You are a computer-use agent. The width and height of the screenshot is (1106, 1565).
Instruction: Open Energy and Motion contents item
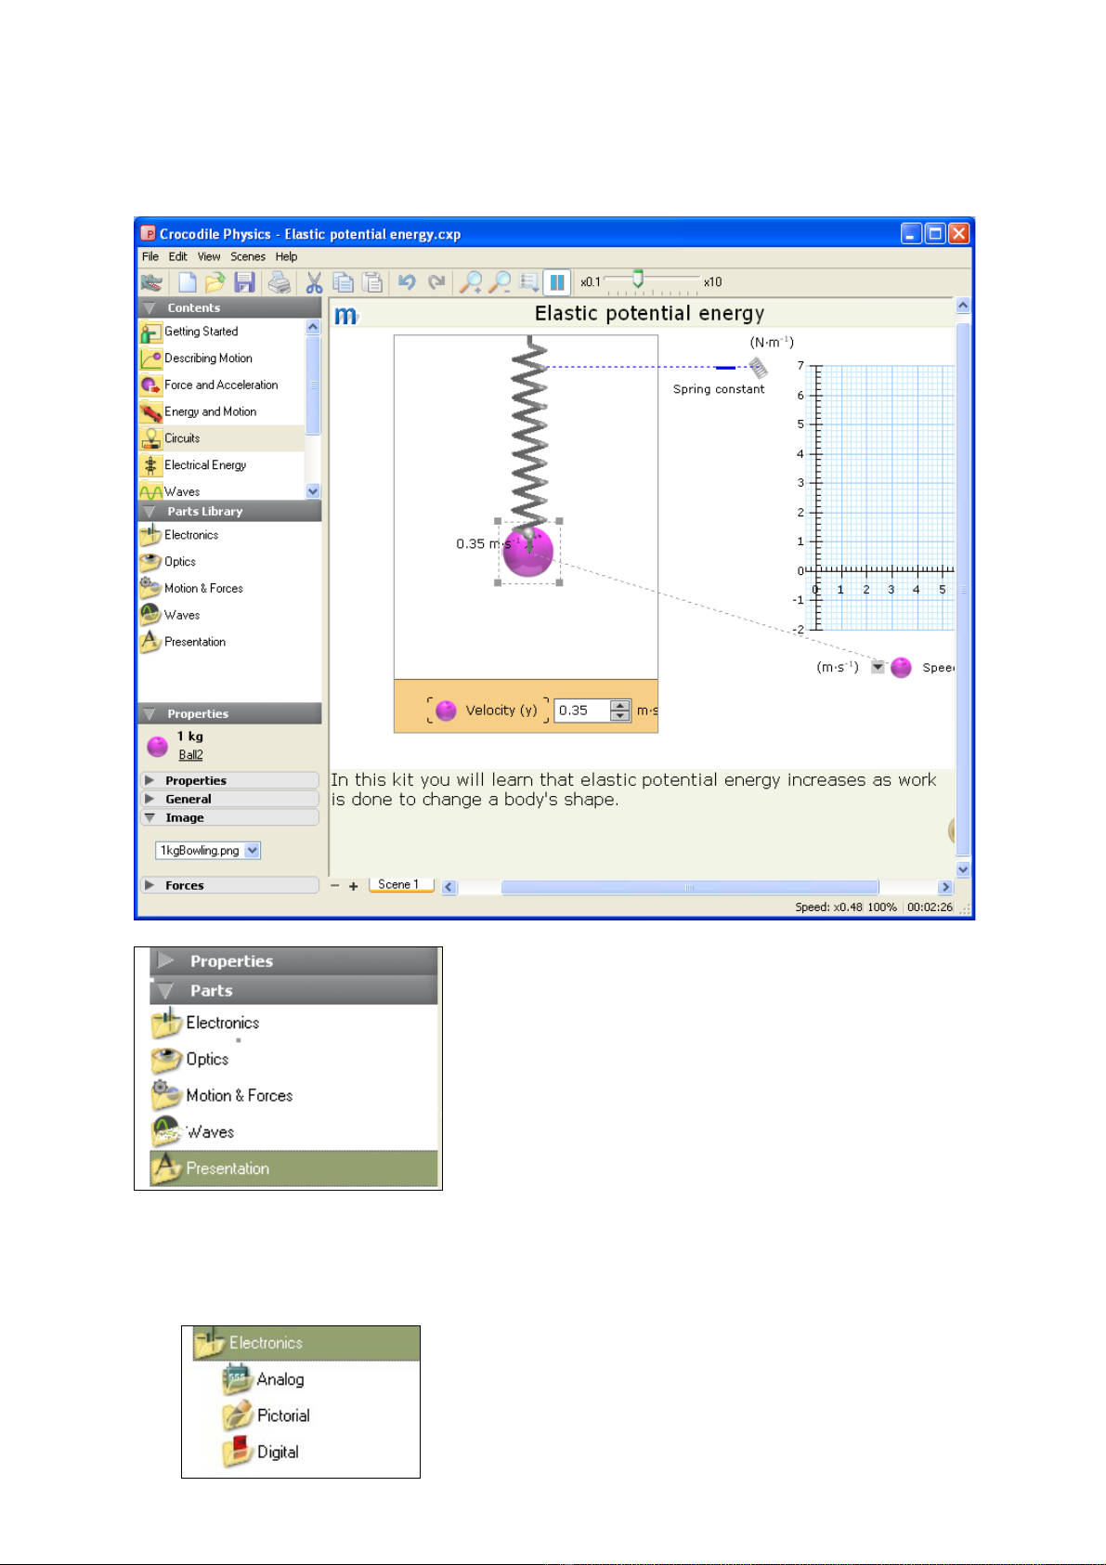(x=210, y=411)
